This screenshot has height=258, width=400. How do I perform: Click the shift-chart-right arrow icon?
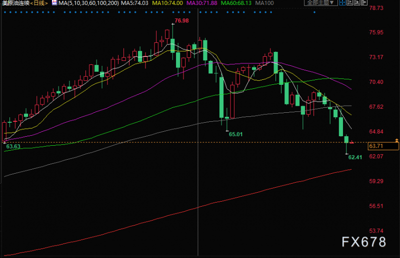[364, 3]
